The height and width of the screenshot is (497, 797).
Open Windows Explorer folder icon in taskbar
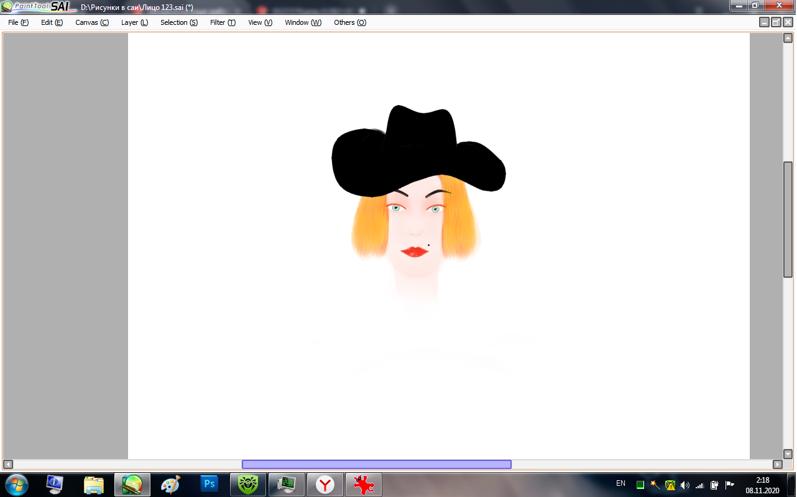point(94,485)
